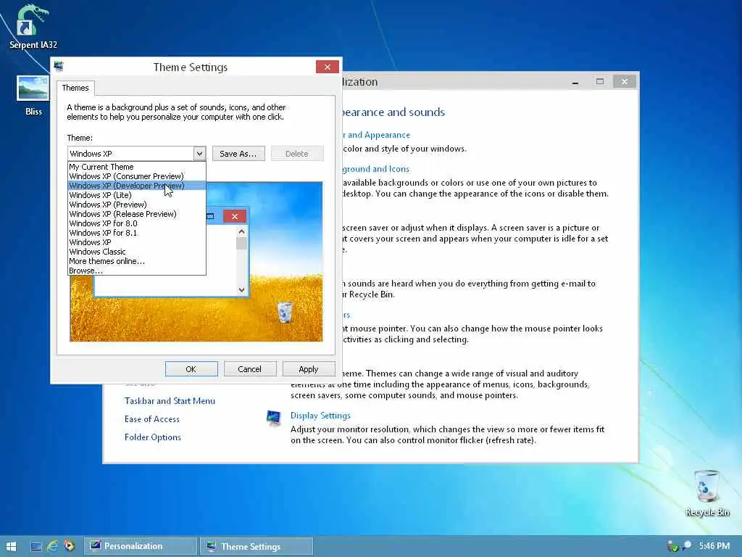
Task: Switch to the Themes tab
Action: [75, 88]
